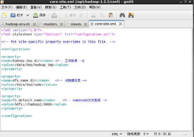
Task: Click the site-specific property overrides comment
Action: pyautogui.click(x=58, y=42)
